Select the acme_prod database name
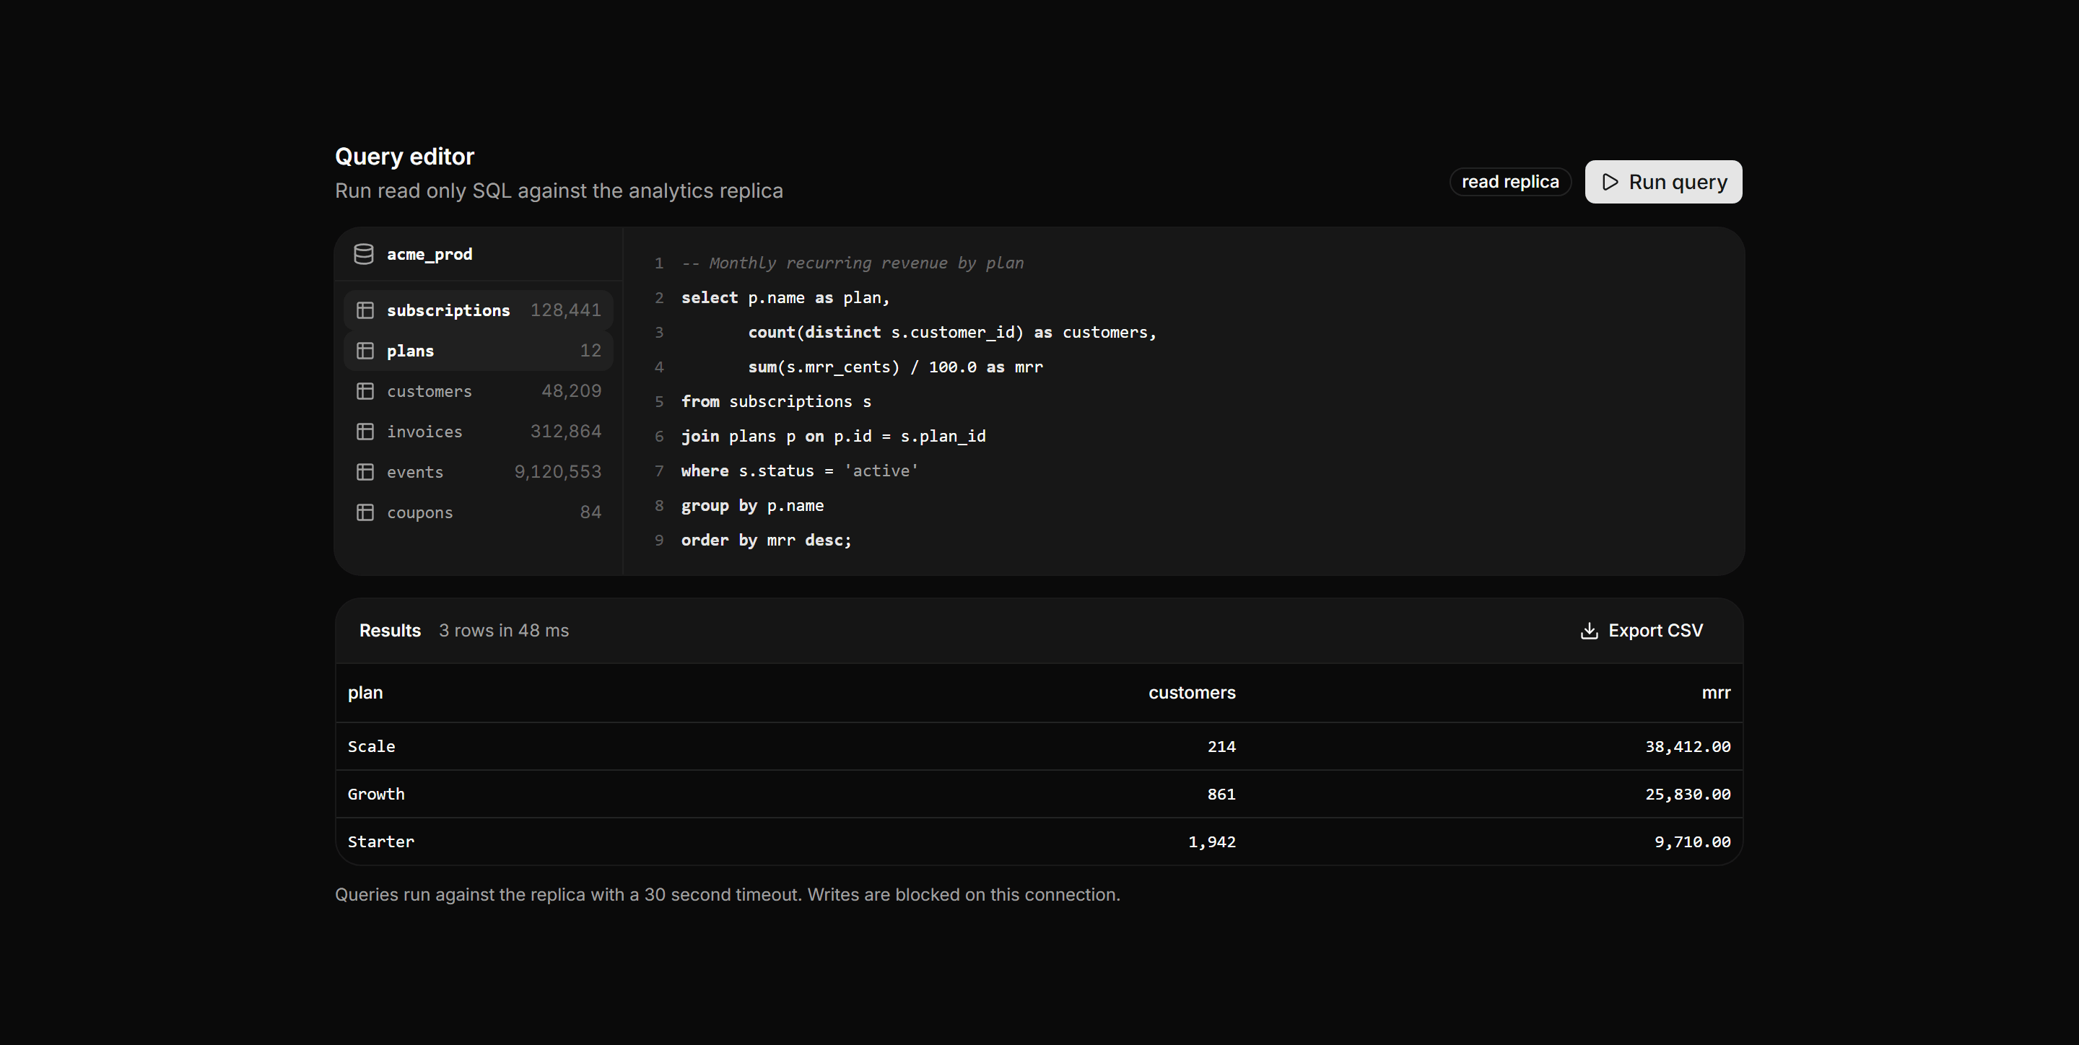 [x=430, y=254]
